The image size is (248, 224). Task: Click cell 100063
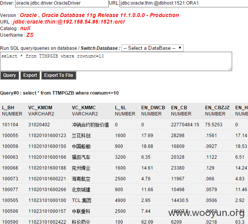pos(10,157)
